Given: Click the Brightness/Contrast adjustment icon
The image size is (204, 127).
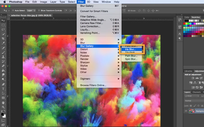Looking at the screenshot, I should (x=193, y=78).
